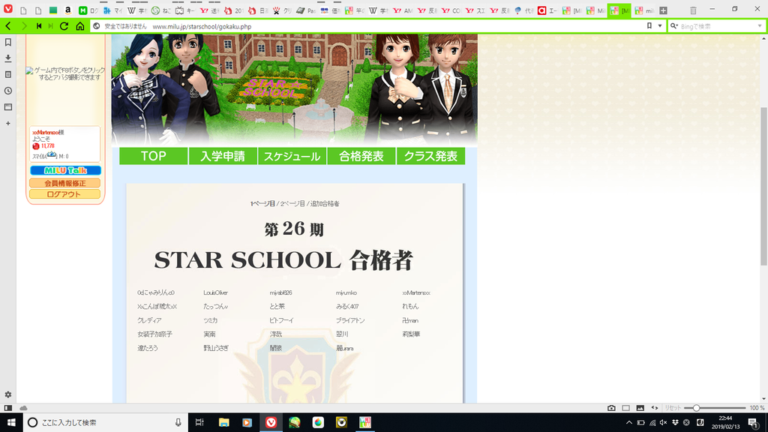Open the クラス発表 navigation tab
The image size is (768, 432).
(x=430, y=156)
